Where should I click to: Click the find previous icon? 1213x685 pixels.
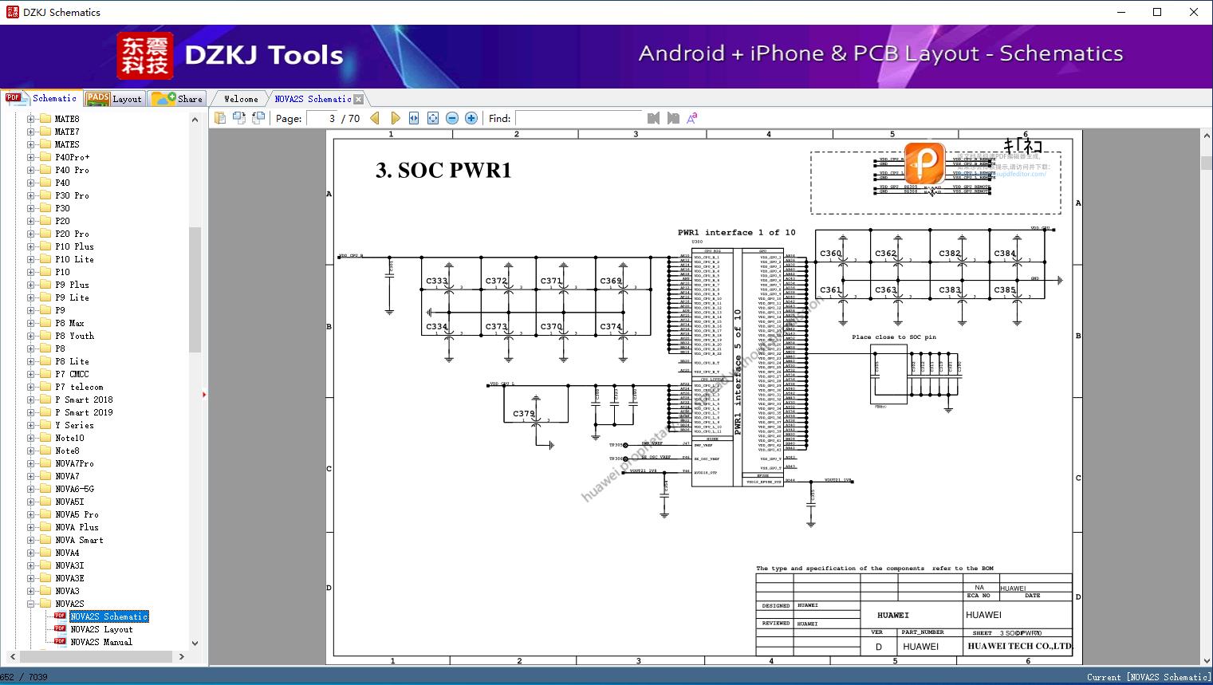[x=654, y=118]
